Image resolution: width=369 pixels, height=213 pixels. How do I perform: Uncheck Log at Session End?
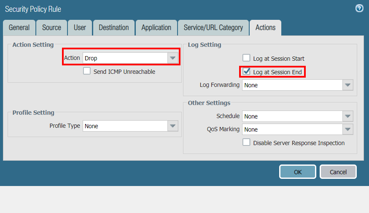pyautogui.click(x=246, y=72)
